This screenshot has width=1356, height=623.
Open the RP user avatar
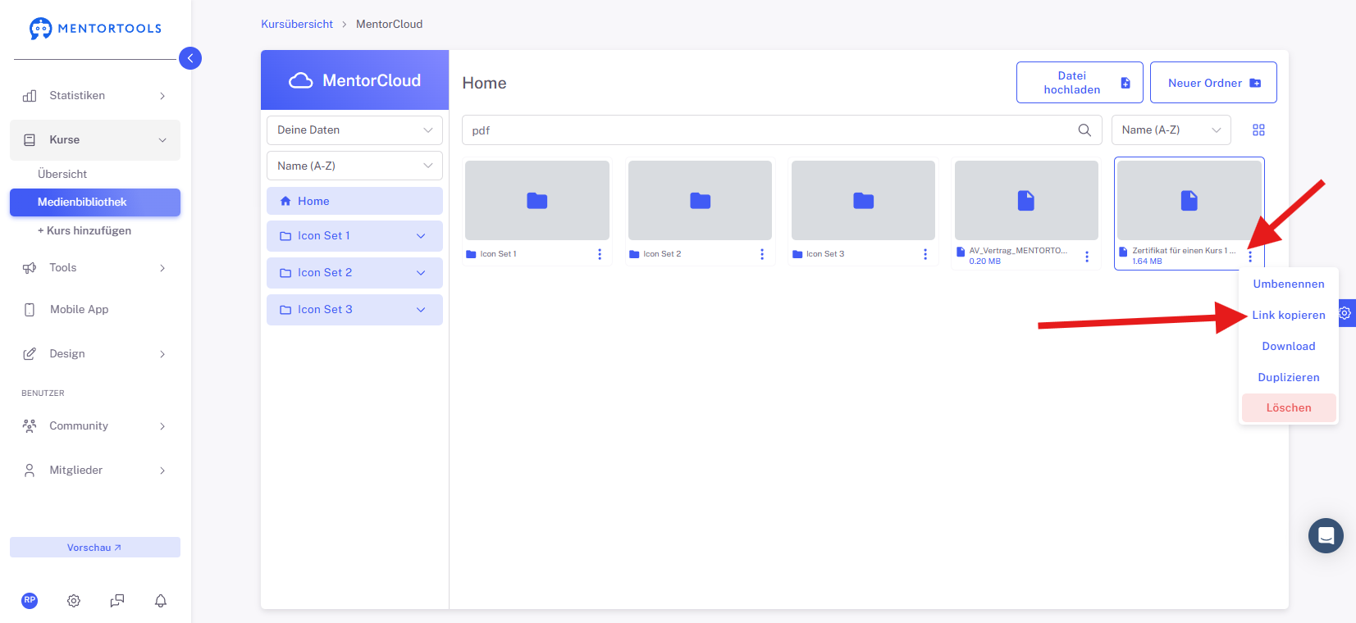pos(30,601)
